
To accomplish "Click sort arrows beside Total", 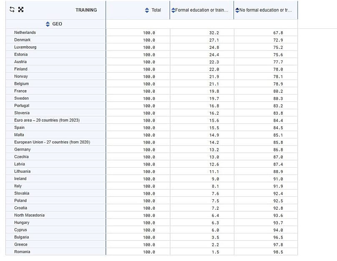I will pos(147,10).
